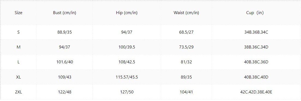Click the Hip (cm/in) column header

point(127,13)
